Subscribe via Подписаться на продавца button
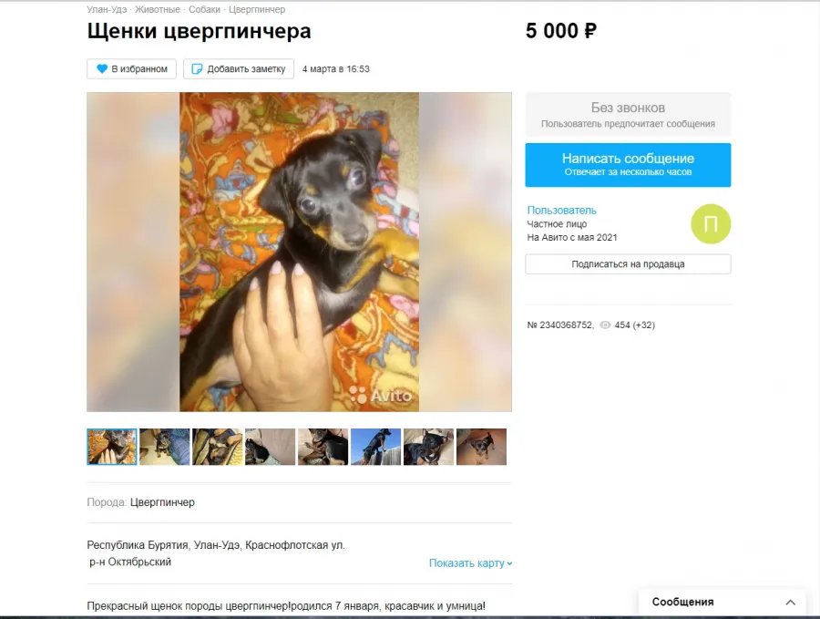 628,264
